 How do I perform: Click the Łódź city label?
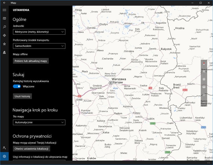(79, 100)
